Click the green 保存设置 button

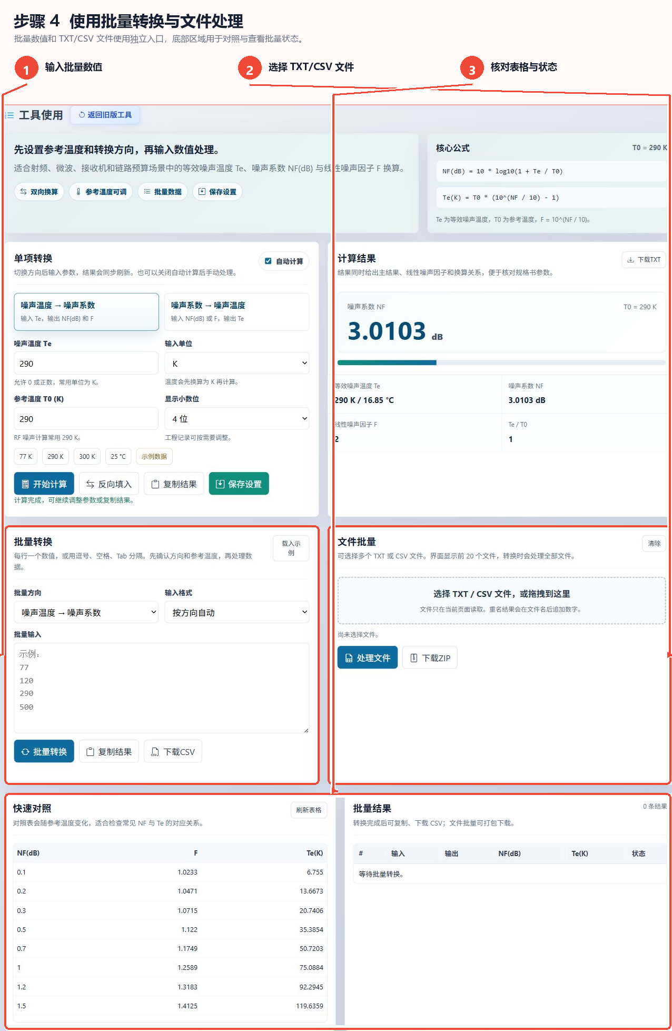click(x=239, y=484)
